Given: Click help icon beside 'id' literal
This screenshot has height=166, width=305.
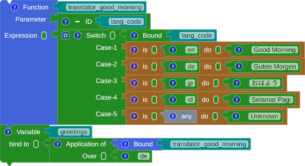Looking at the screenshot, I should [173, 100].
